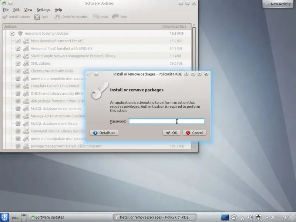The width and height of the screenshot is (296, 222).
Task: Click the Undo arrow in Software Updates toolbar
Action: coord(96,17)
